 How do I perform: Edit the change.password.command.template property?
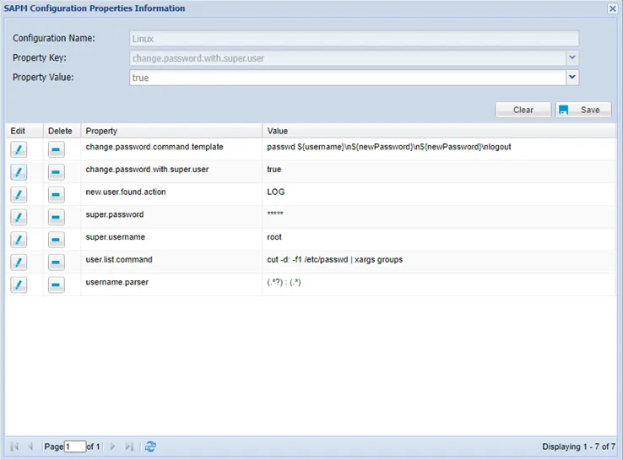coord(19,149)
